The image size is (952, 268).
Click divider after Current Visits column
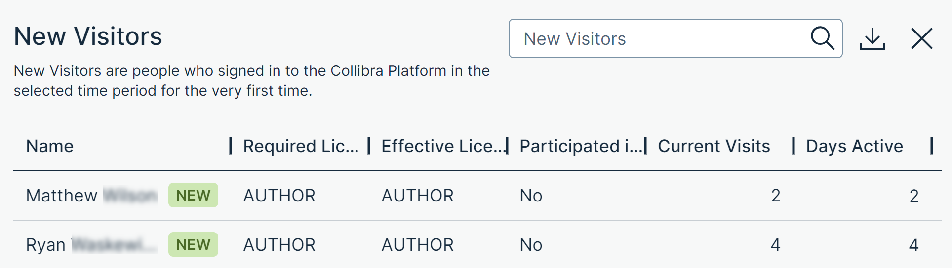[793, 146]
